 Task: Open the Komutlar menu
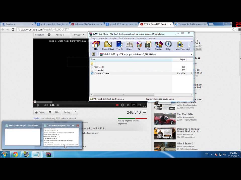tap(103, 38)
